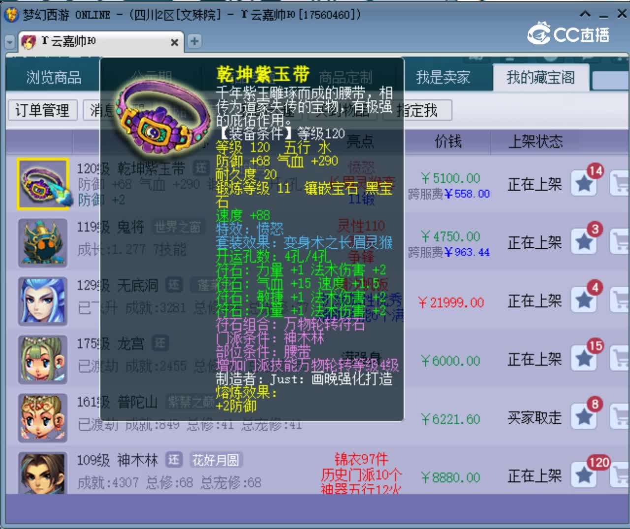Click the game logo in title bar

11,14
